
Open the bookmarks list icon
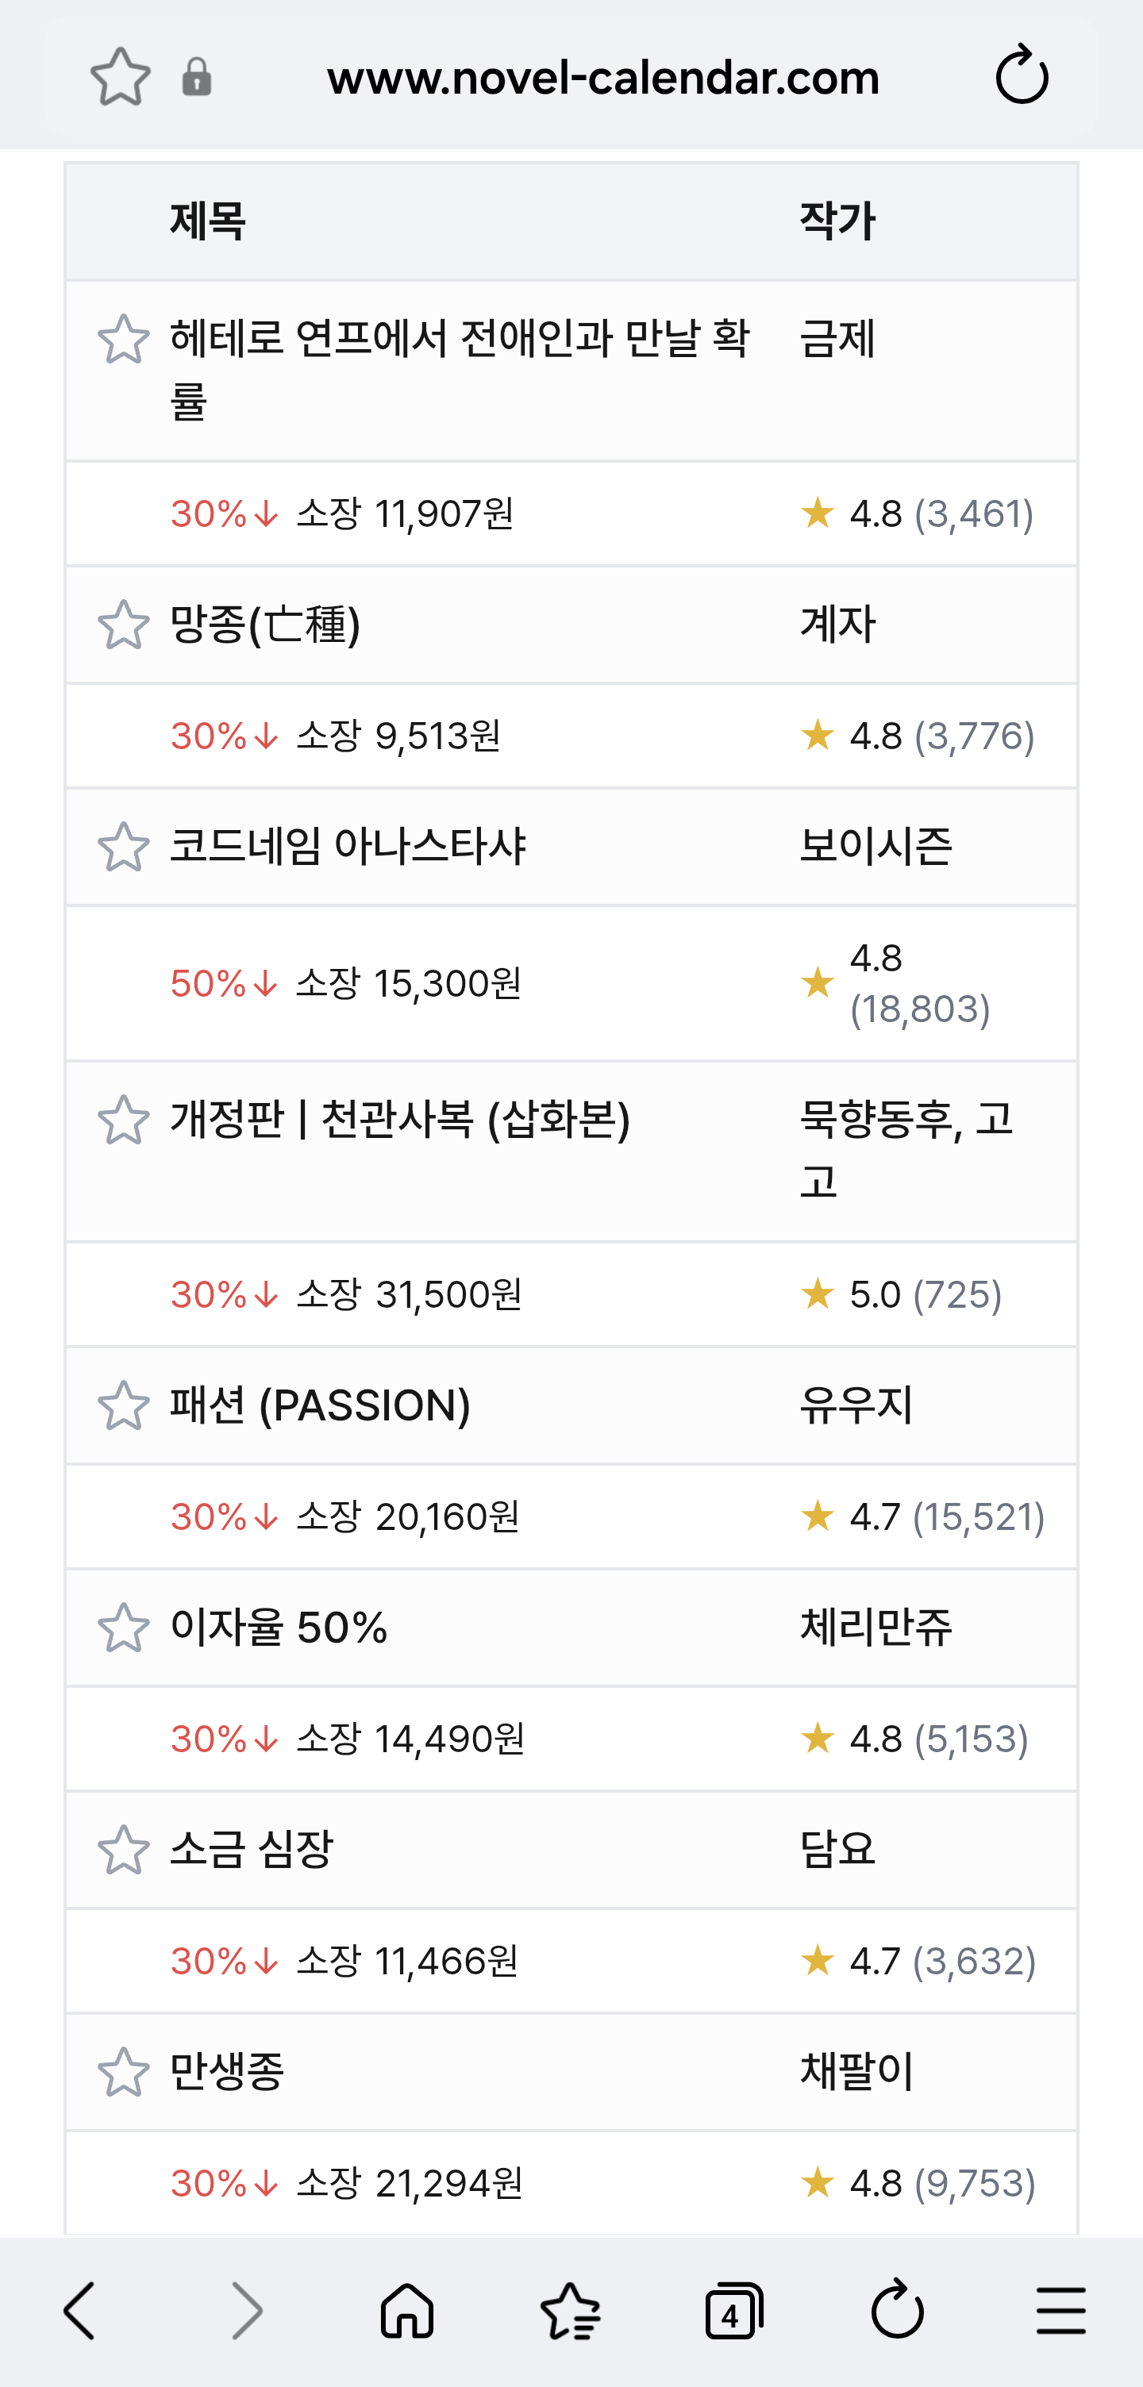[x=570, y=2311]
